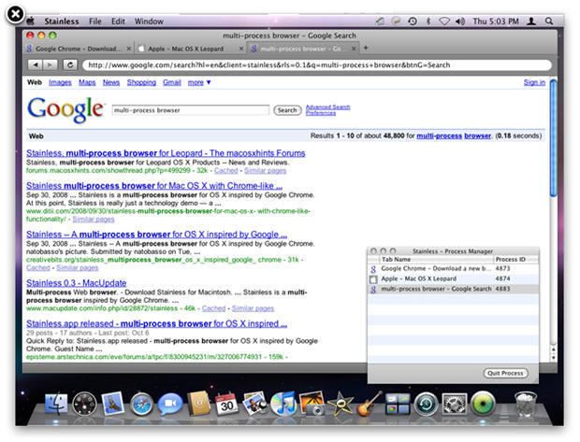Open GarageBand guitar icon in Dock
This screenshot has height=442, width=580.
(370, 404)
